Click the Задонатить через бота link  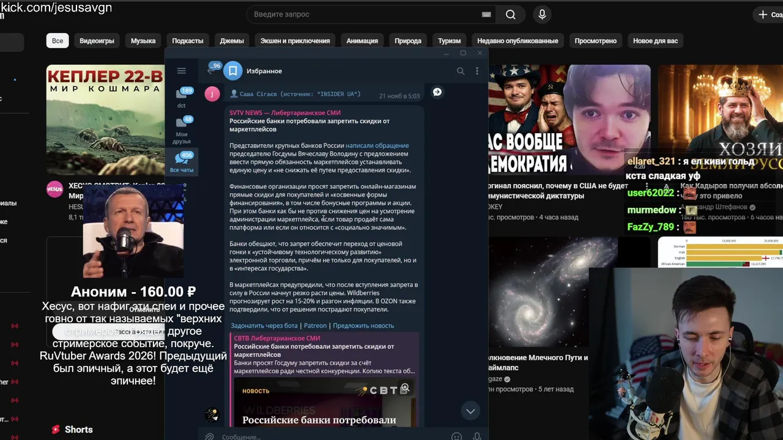(x=264, y=326)
